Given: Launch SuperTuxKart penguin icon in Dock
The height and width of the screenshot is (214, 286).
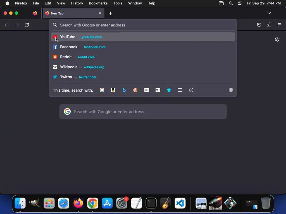Looking at the screenshot, I should (230, 203).
